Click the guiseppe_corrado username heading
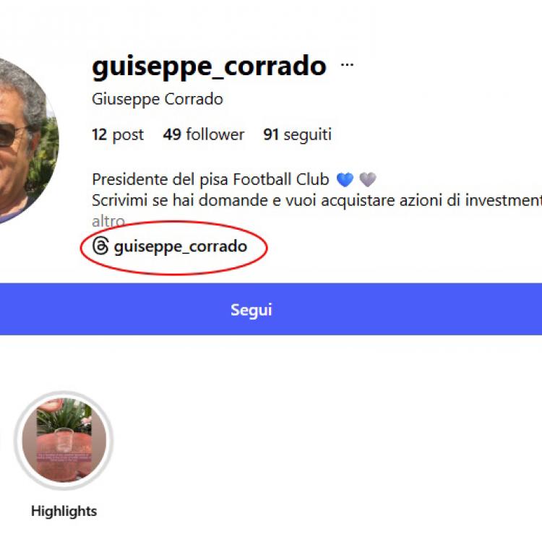 point(209,66)
